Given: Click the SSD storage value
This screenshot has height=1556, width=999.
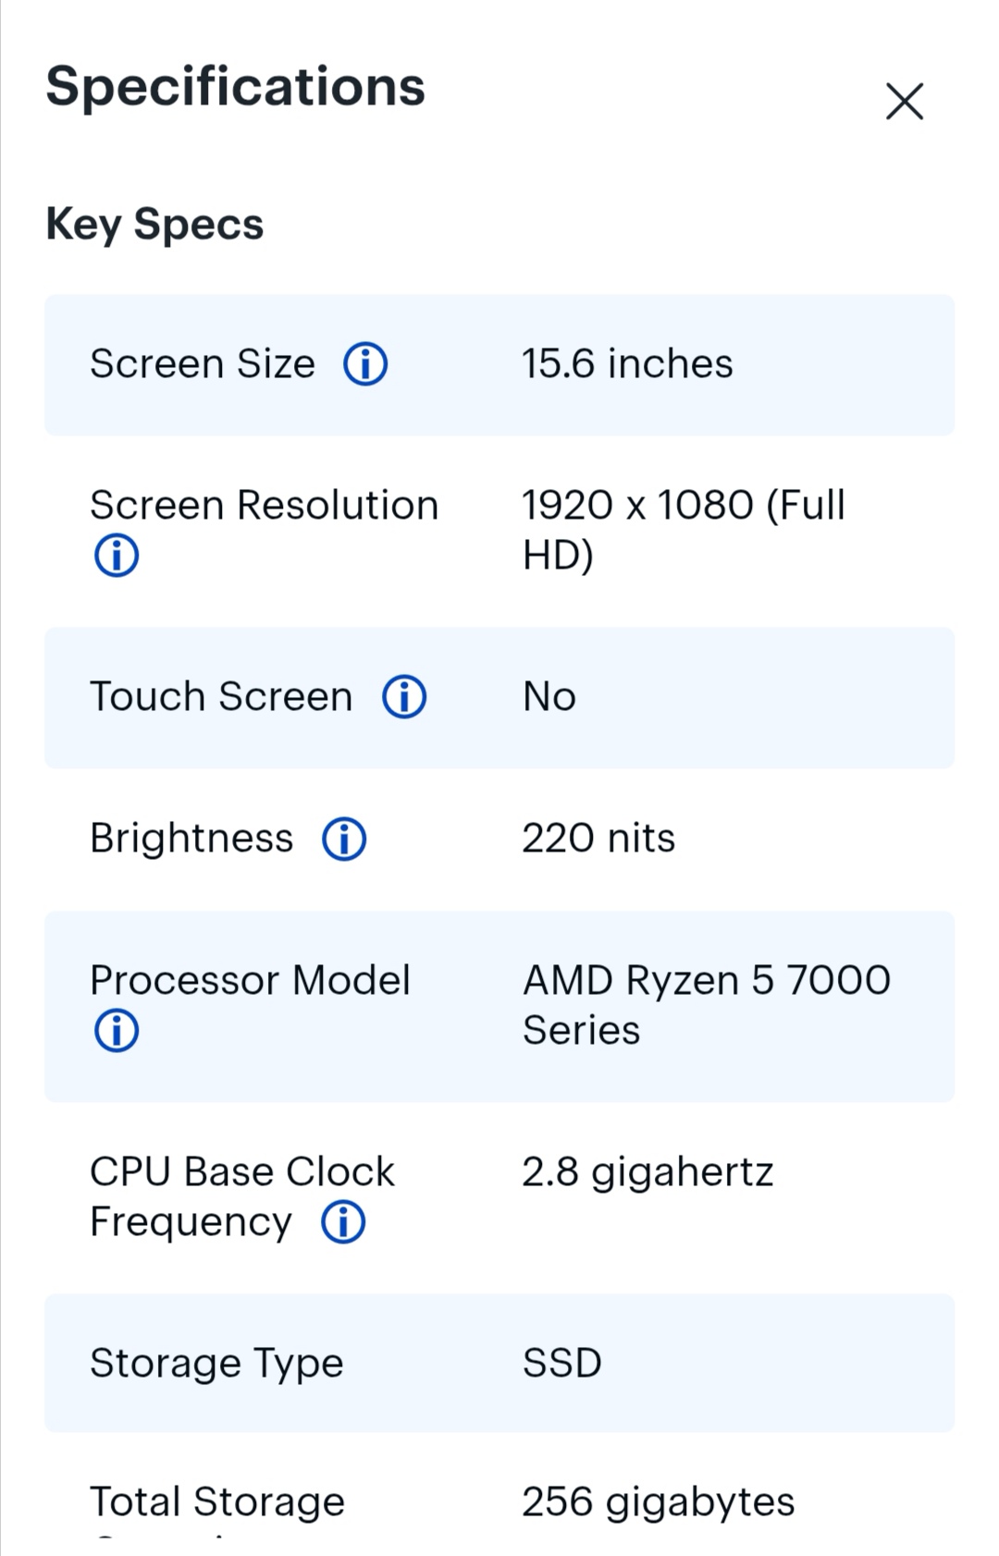Looking at the screenshot, I should click(x=562, y=1363).
